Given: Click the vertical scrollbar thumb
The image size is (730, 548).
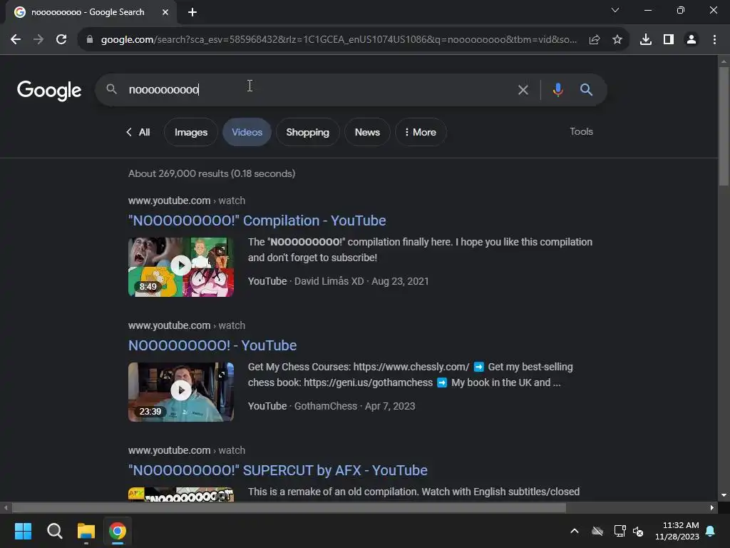Looking at the screenshot, I should click(724, 127).
